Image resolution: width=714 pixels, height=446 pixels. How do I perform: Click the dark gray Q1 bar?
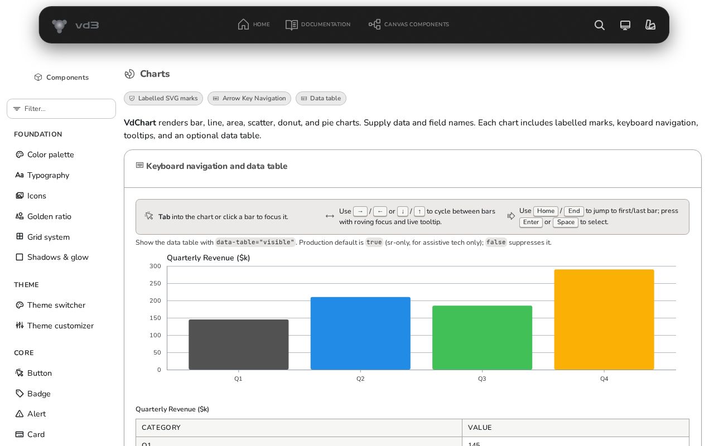click(x=239, y=345)
